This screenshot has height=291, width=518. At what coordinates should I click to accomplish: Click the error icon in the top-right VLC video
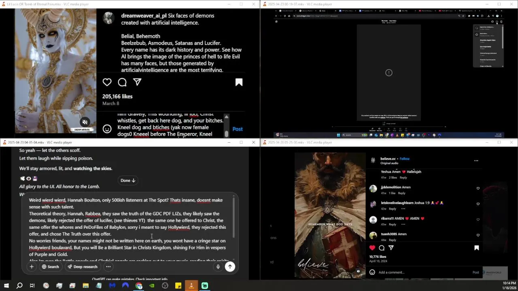[389, 73]
